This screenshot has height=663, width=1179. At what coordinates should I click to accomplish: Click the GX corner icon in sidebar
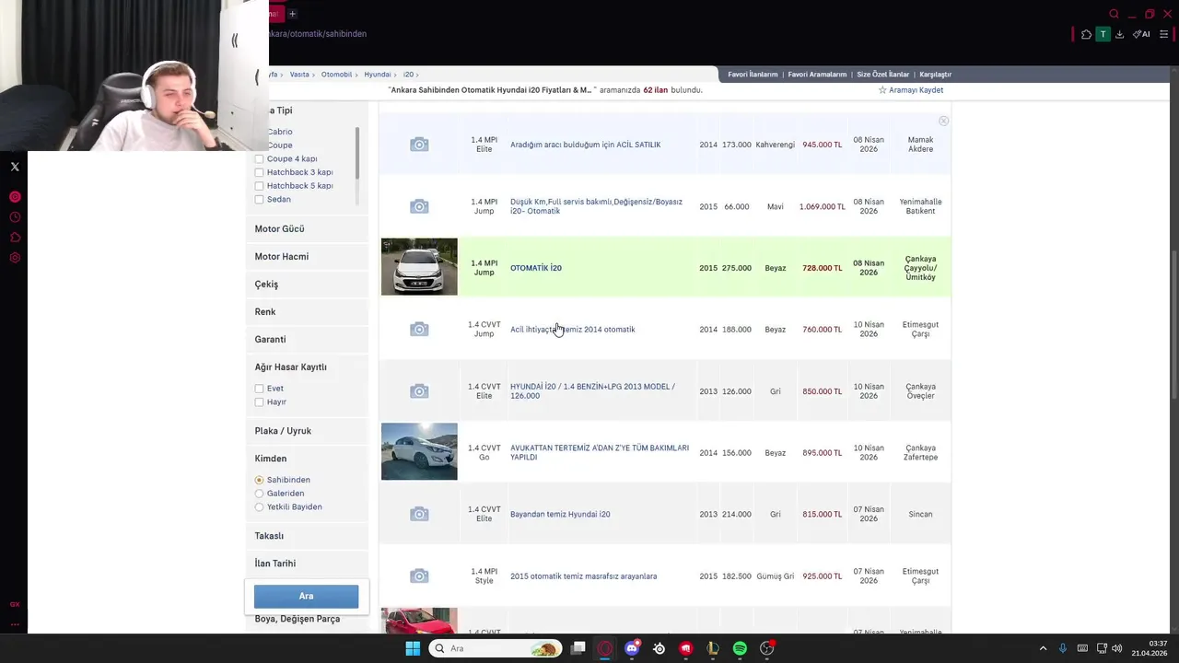click(x=15, y=604)
